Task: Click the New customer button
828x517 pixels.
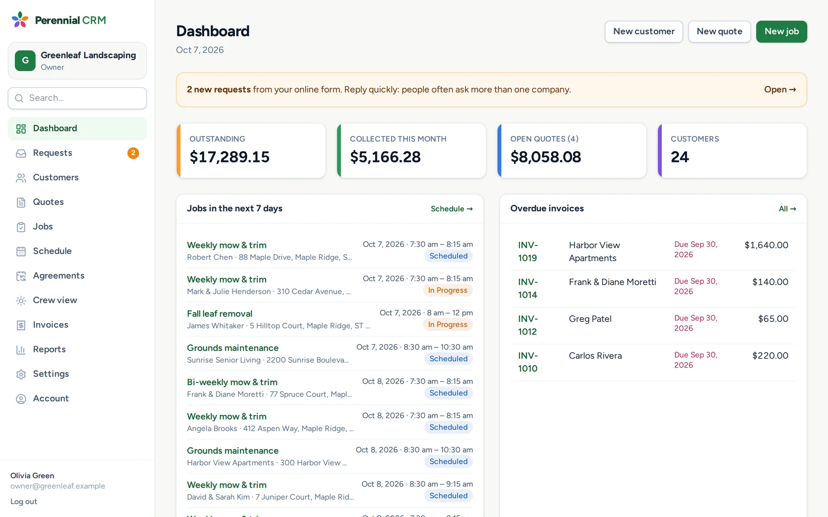Action: point(643,31)
